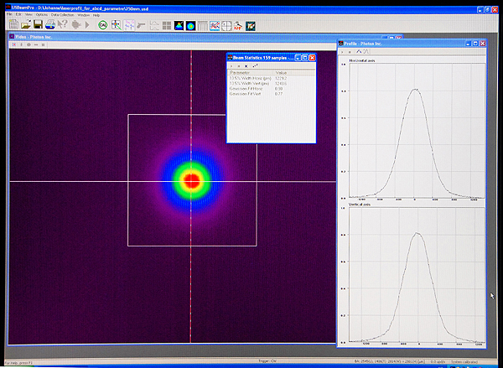The height and width of the screenshot is (368, 503).
Task: Select the Gaussian Fit Vert row
Action: 248,93
